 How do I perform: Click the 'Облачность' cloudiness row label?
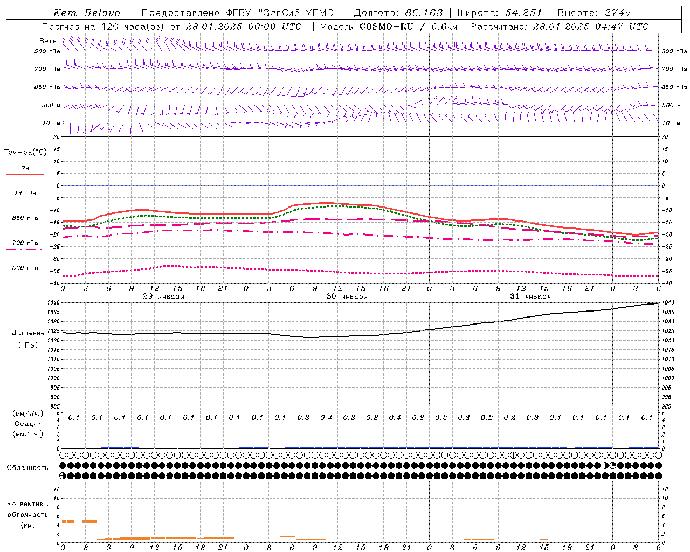point(27,468)
